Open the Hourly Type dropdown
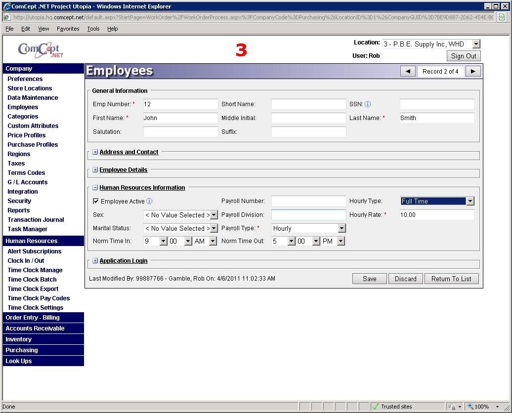The image size is (512, 413). pyautogui.click(x=470, y=201)
